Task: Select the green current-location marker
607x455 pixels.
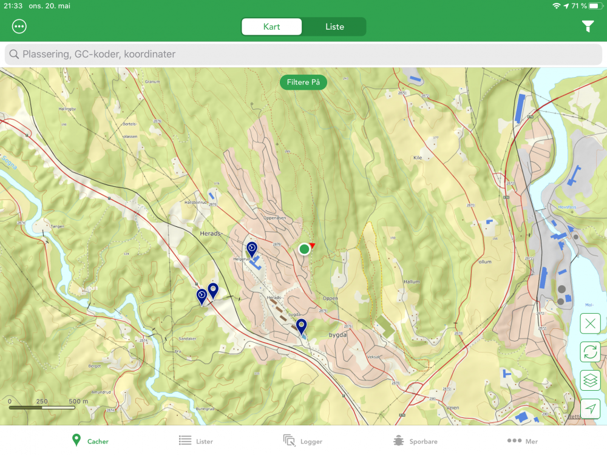Action: tap(304, 249)
